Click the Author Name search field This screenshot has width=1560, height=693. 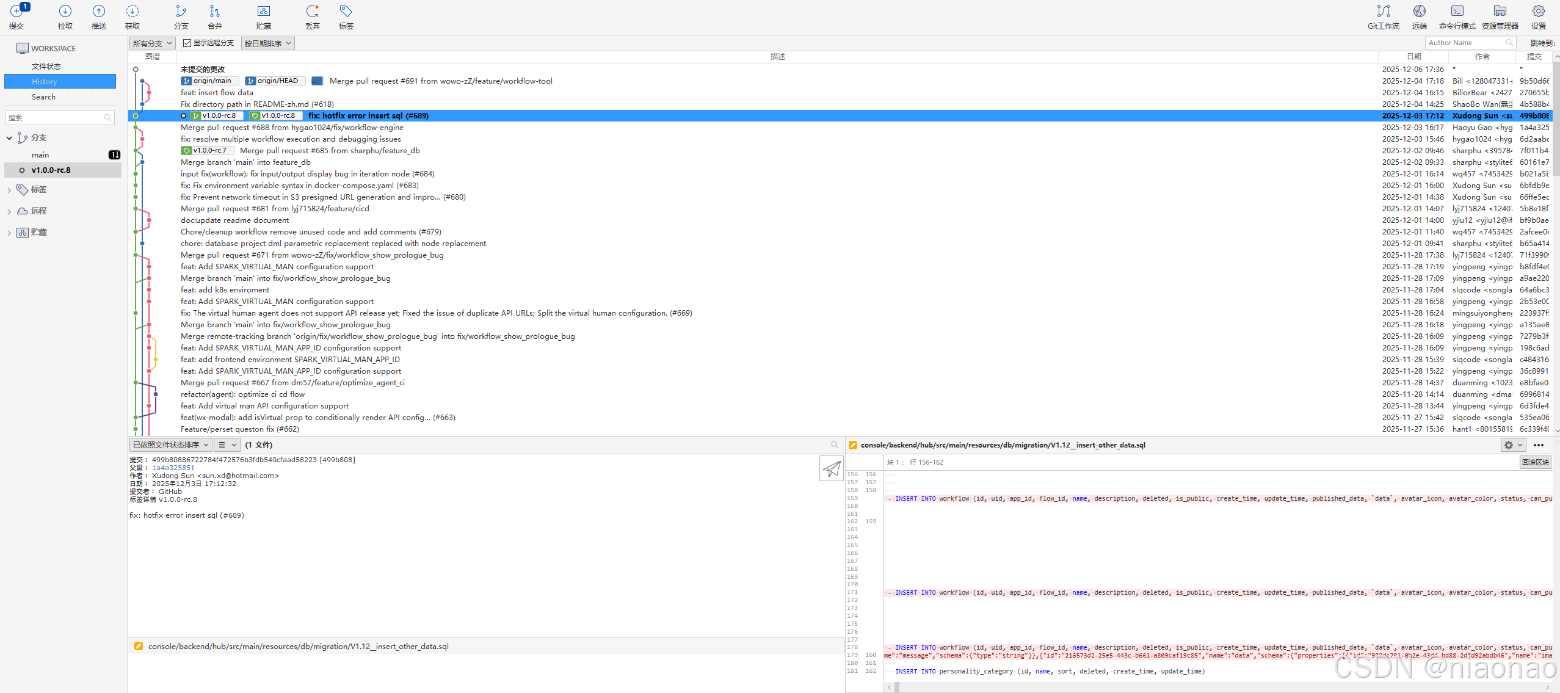[1465, 43]
